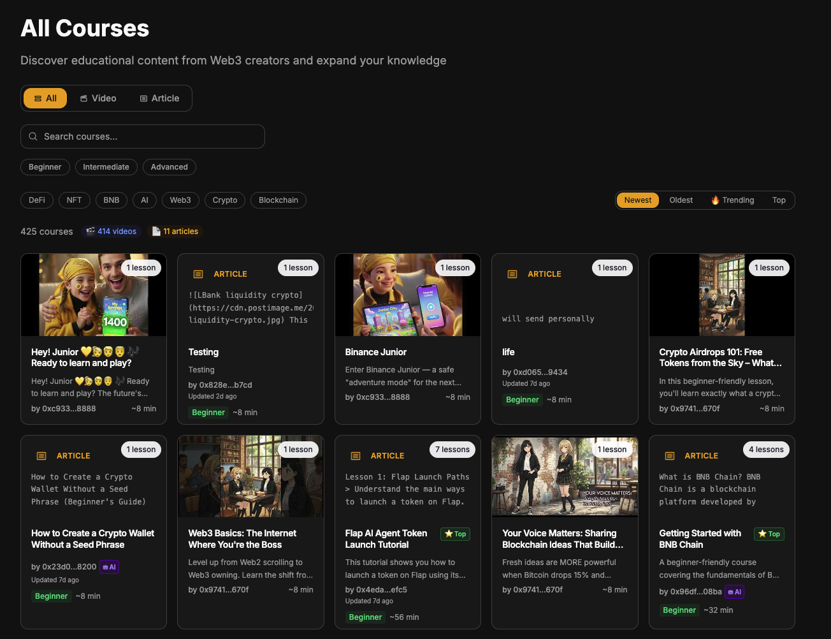Click the Article tab page icon
The width and height of the screenshot is (831, 639).
pyautogui.click(x=143, y=98)
